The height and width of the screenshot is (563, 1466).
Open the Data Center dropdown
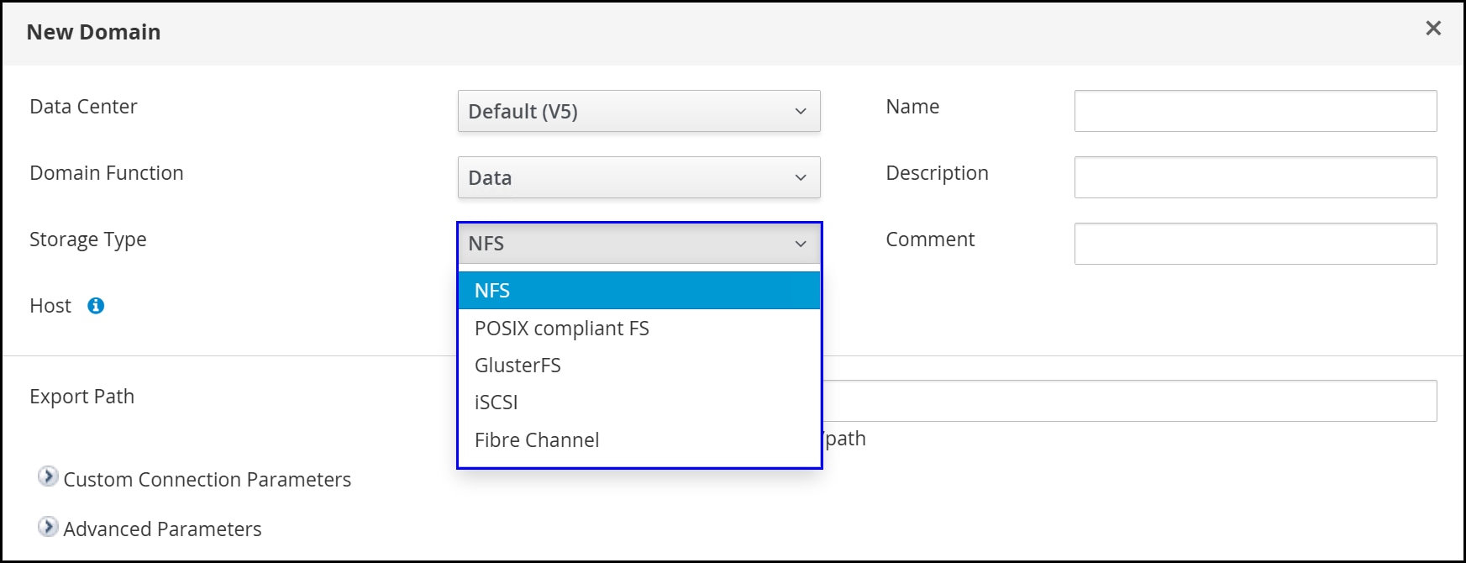638,111
